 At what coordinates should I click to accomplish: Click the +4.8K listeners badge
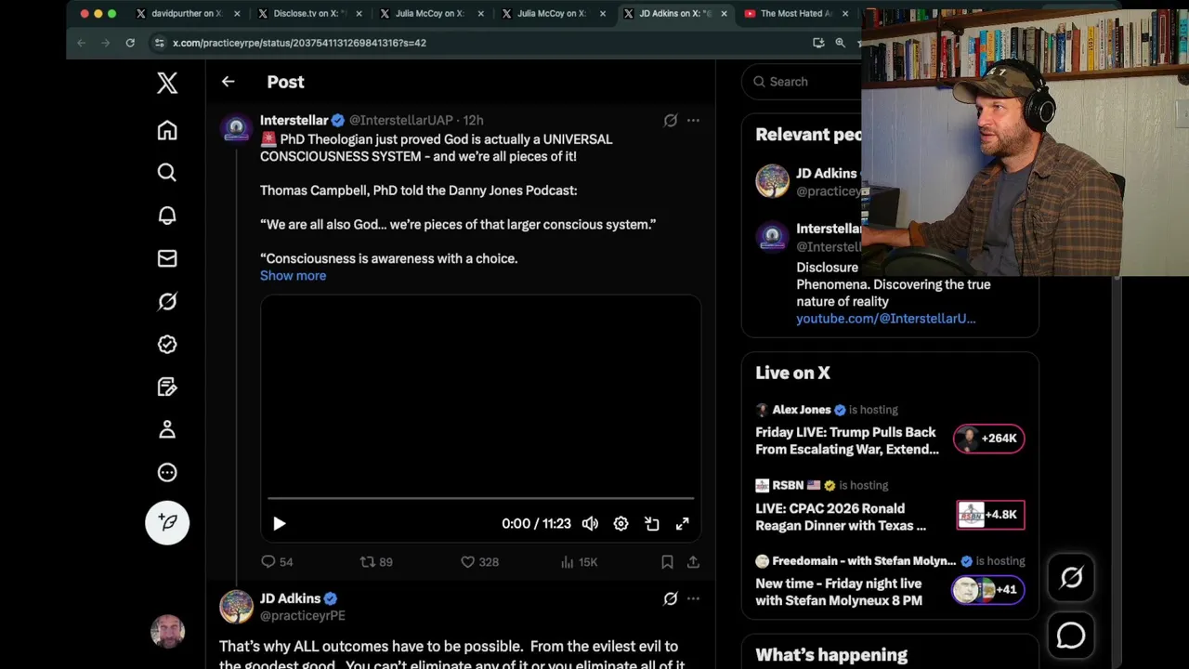990,515
